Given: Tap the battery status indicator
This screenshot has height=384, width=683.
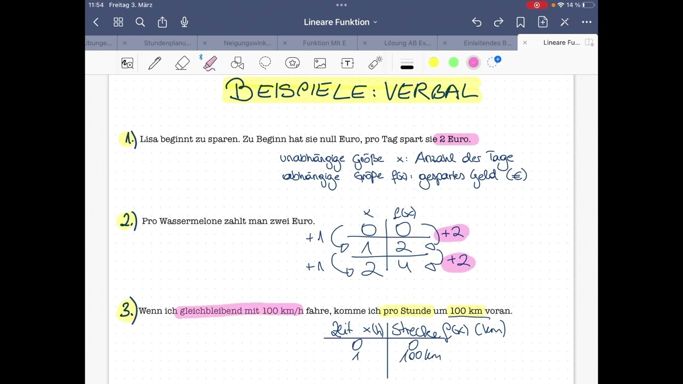Looking at the screenshot, I should (x=589, y=5).
